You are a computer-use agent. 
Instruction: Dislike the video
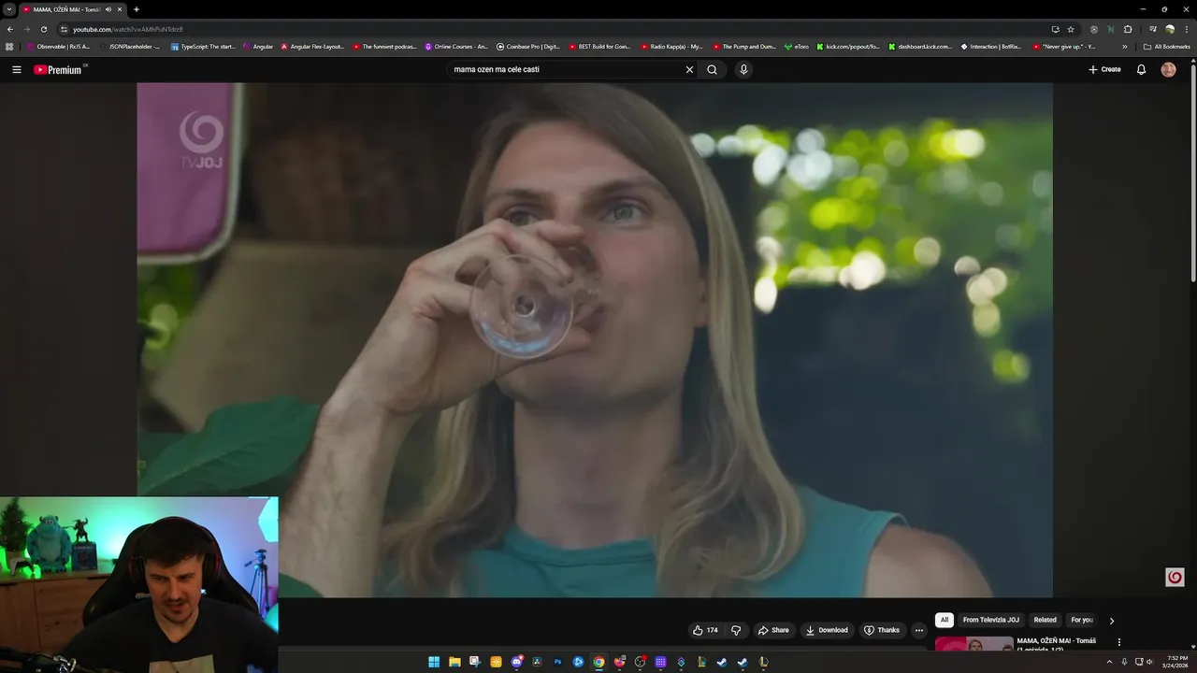coord(736,630)
